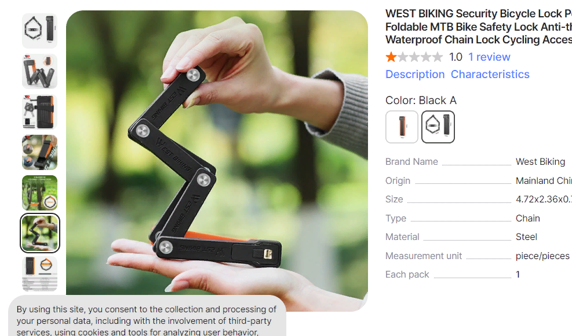Click the product title text

click(479, 27)
